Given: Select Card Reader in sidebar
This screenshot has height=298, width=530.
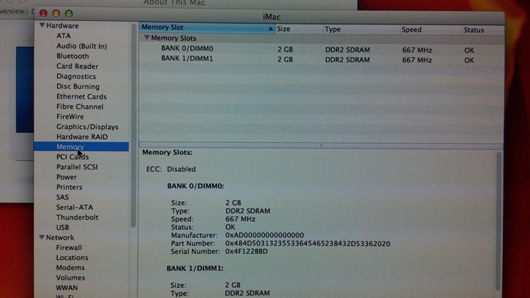Looking at the screenshot, I should point(78,66).
